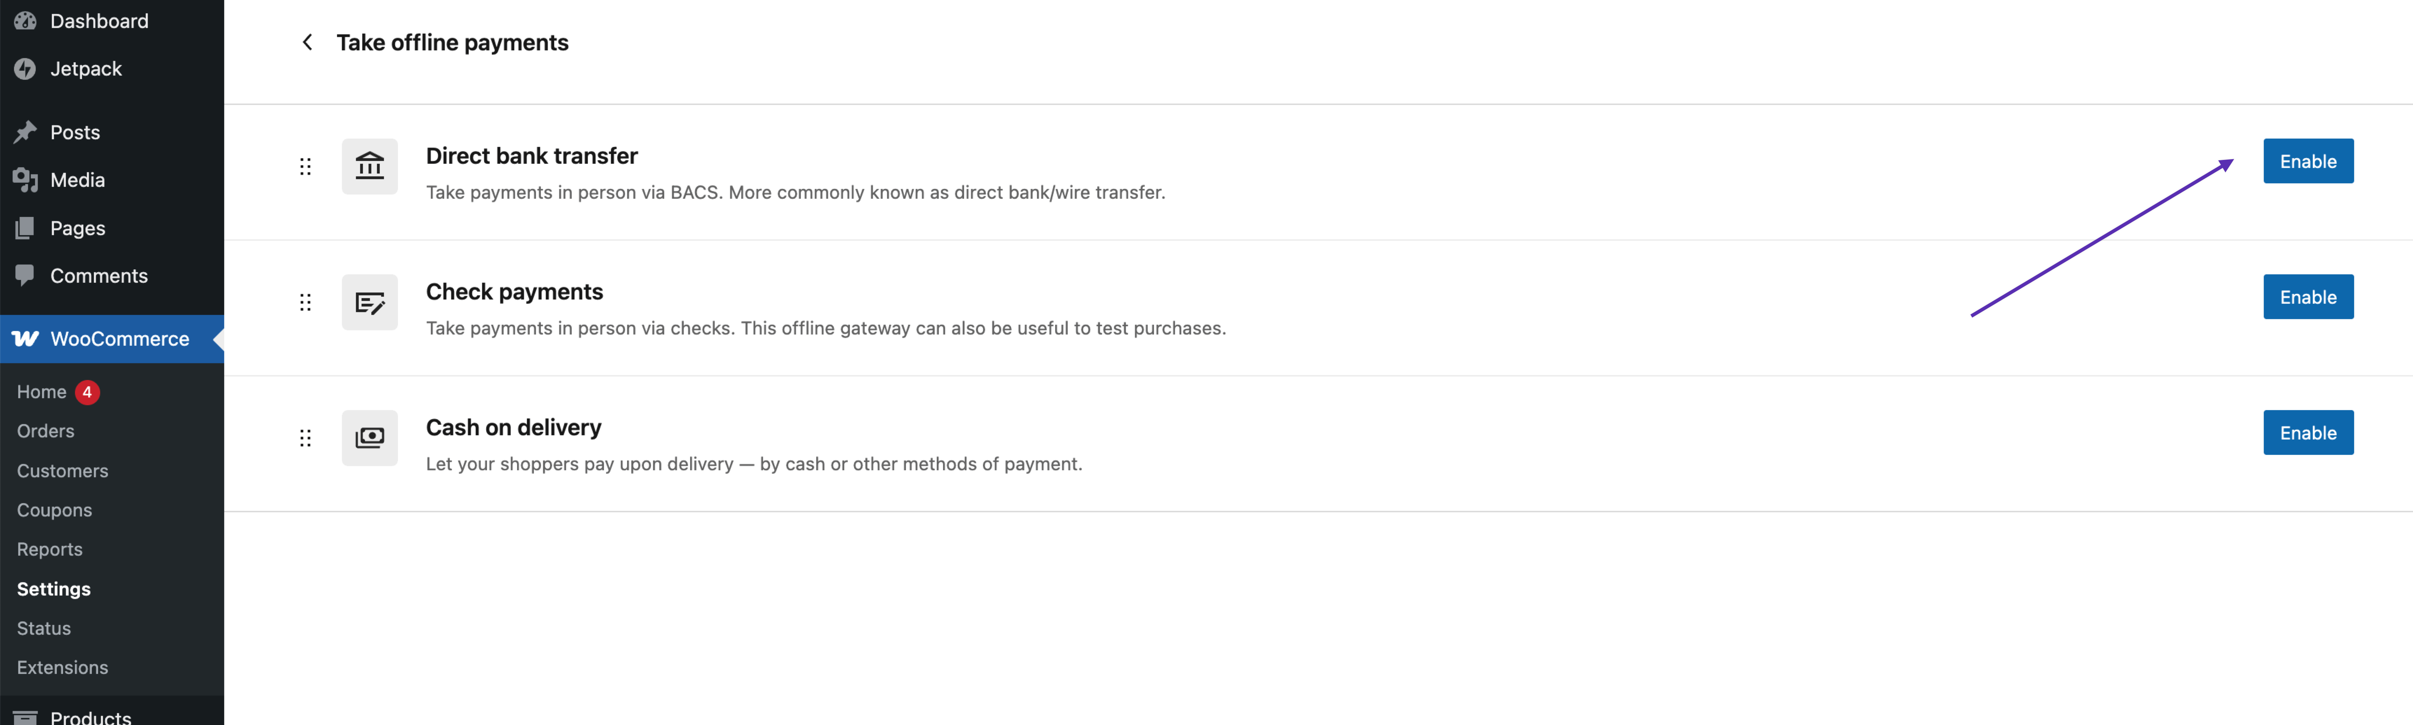View WooCommerce Reports
Viewport: 2413px width, 725px height.
50,549
